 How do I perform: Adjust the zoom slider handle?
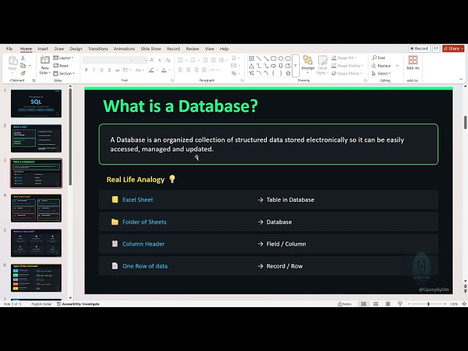pyautogui.click(x=429, y=304)
